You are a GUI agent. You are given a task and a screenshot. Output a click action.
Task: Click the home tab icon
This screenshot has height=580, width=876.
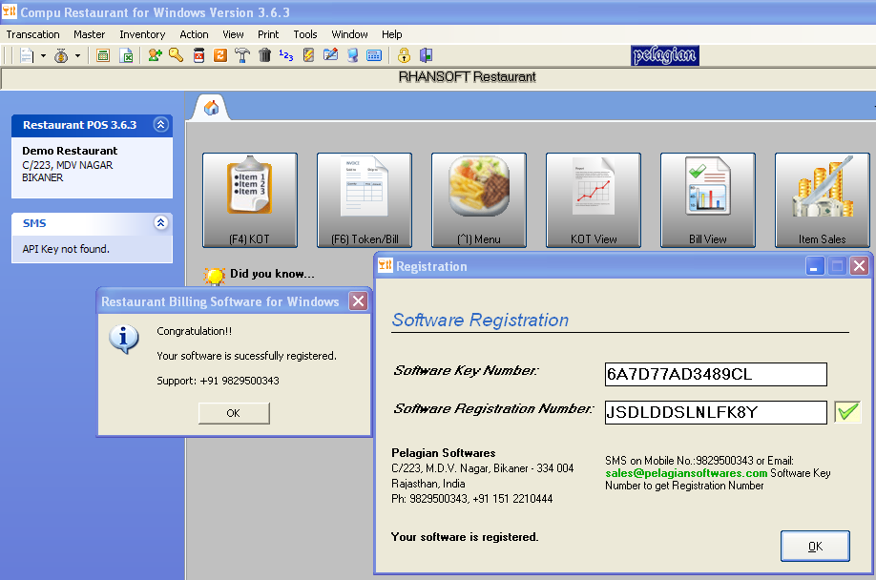point(211,107)
